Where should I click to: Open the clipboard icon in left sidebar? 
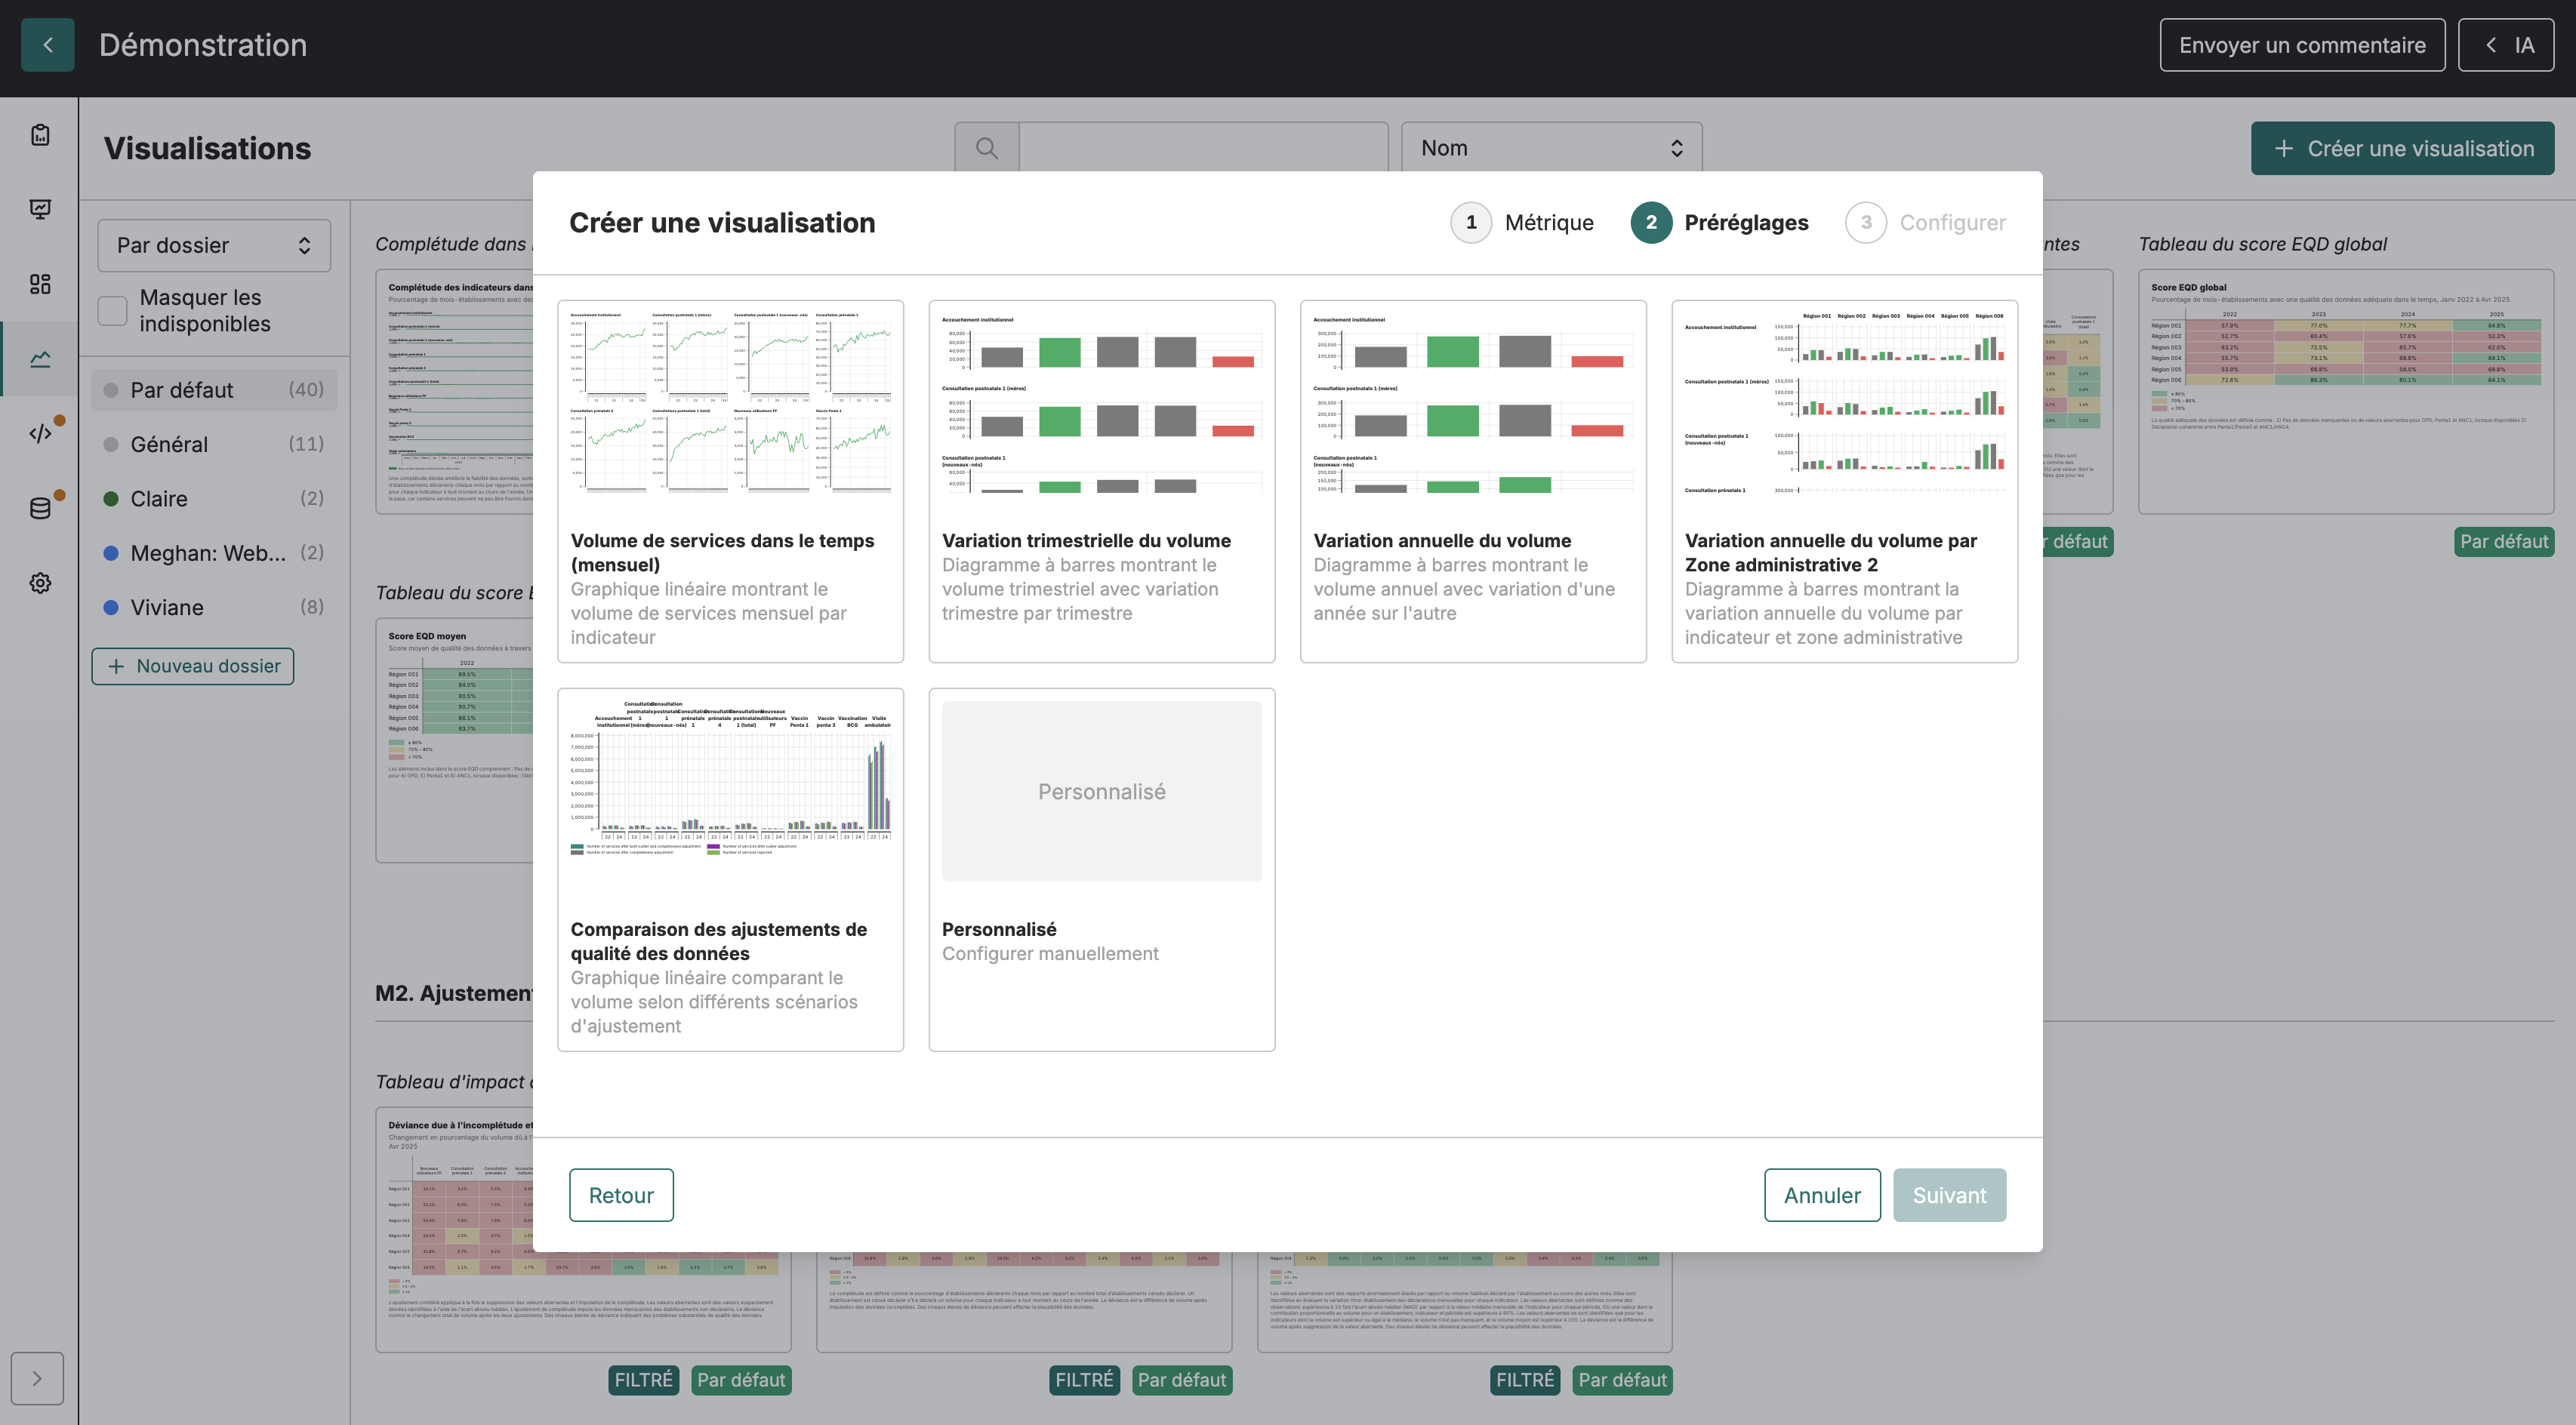tap(40, 135)
